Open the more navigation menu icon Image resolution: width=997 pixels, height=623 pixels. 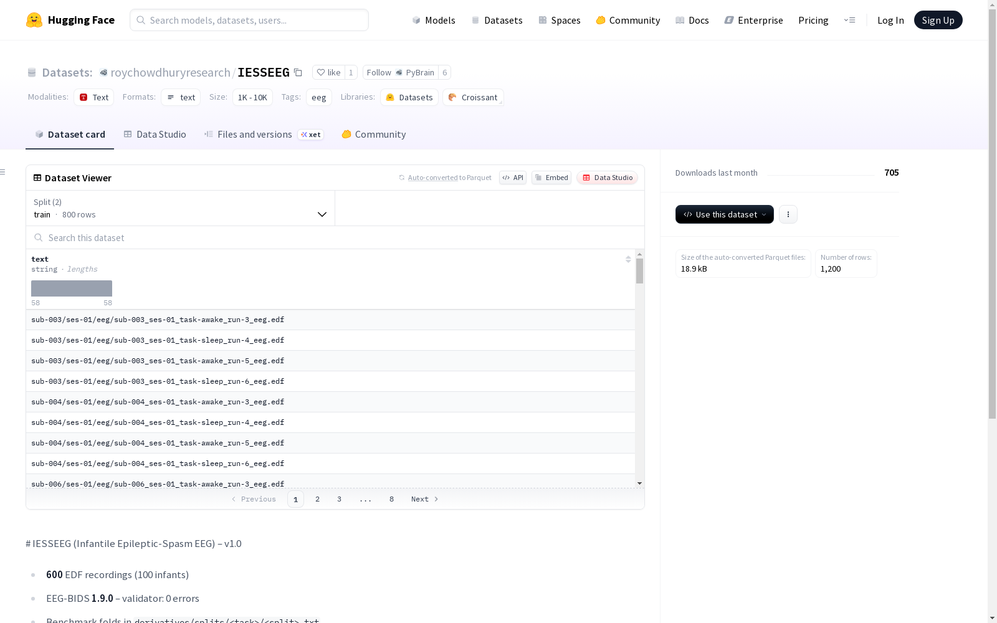coord(849,20)
